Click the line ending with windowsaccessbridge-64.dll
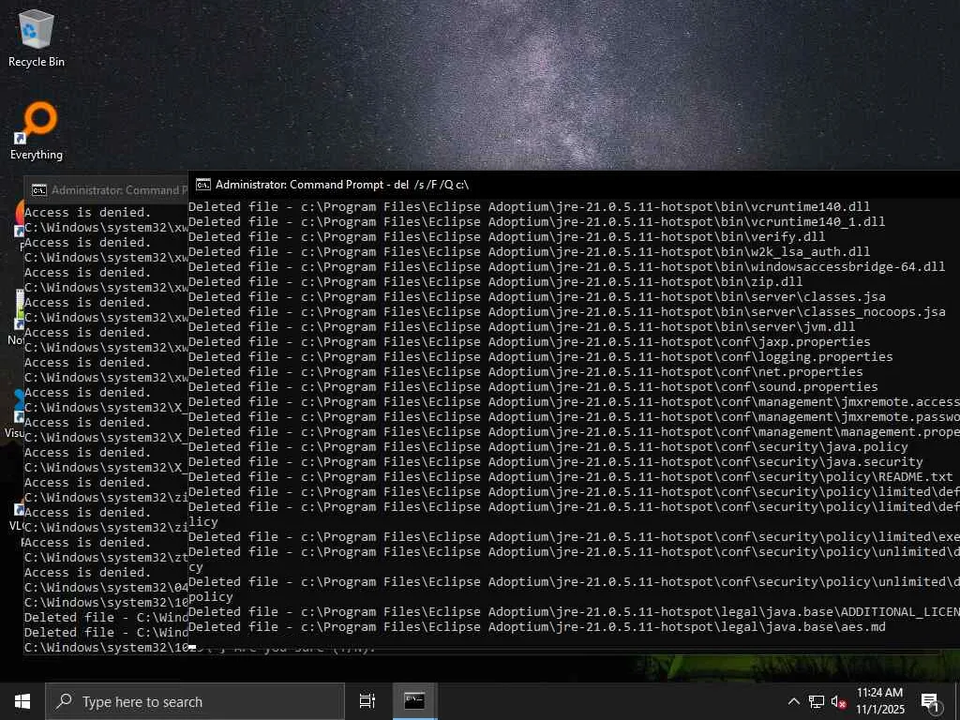 click(566, 267)
